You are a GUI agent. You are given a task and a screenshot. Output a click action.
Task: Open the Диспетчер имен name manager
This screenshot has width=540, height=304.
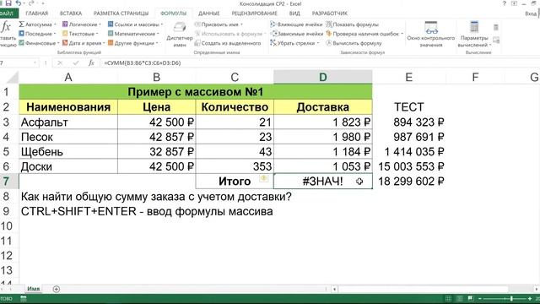180,35
